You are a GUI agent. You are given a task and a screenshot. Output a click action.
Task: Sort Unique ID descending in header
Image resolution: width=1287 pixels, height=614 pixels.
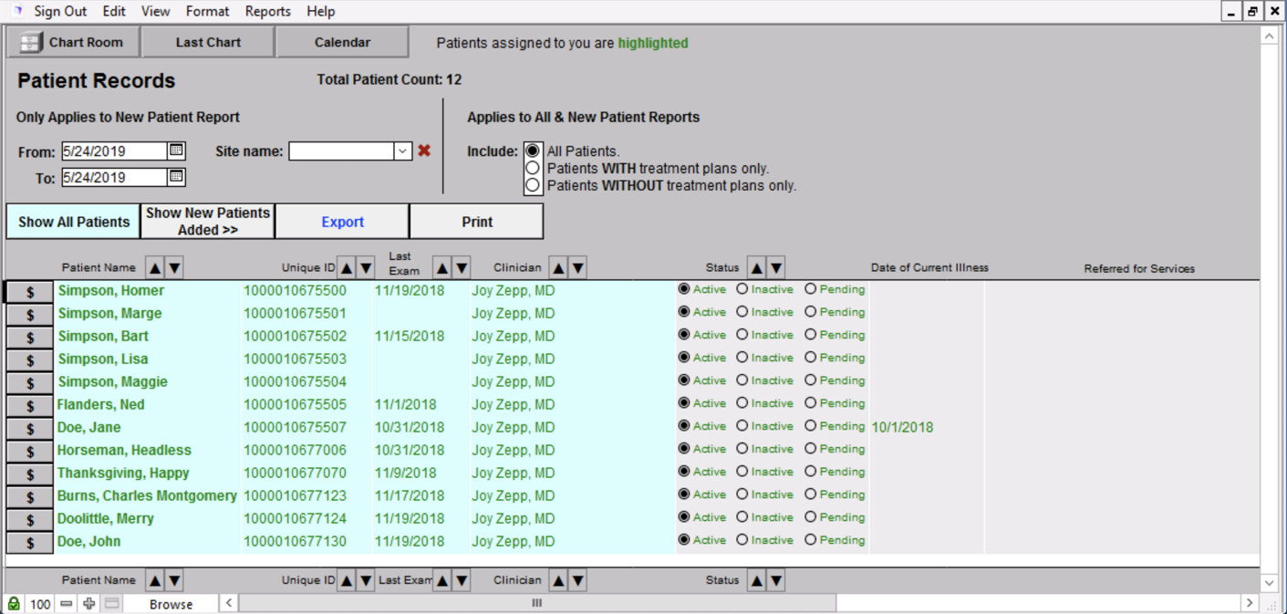366,268
